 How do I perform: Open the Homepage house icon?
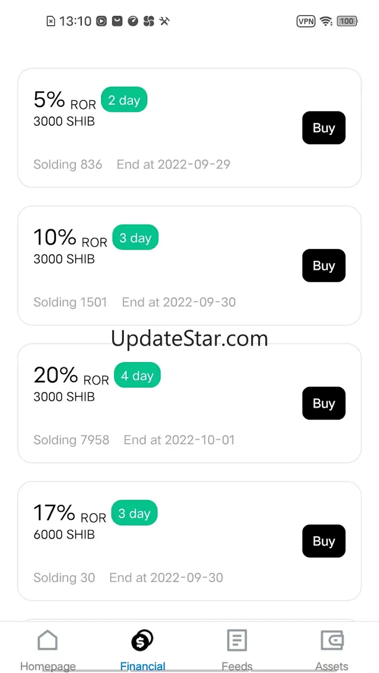click(48, 640)
